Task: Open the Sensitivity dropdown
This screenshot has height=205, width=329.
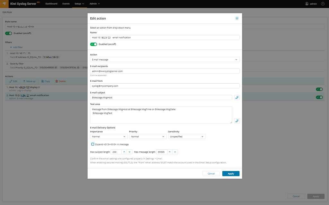Action: 187,136
